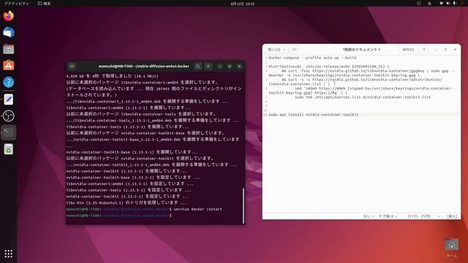
Task: Click the 開く (Open) button in text editor
Action: click(x=276, y=50)
